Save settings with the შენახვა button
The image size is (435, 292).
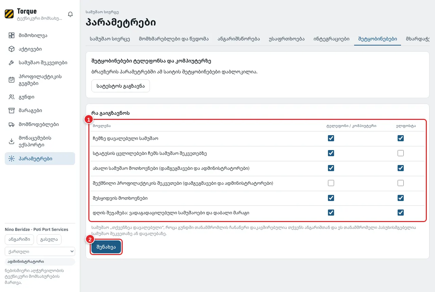pyautogui.click(x=106, y=247)
